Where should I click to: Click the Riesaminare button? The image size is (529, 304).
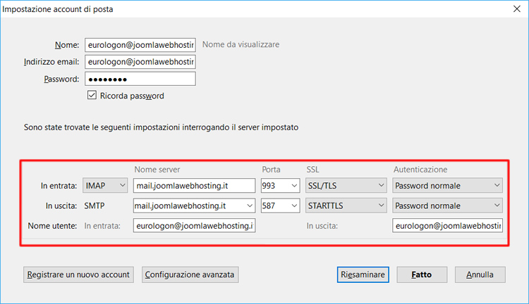(x=363, y=274)
